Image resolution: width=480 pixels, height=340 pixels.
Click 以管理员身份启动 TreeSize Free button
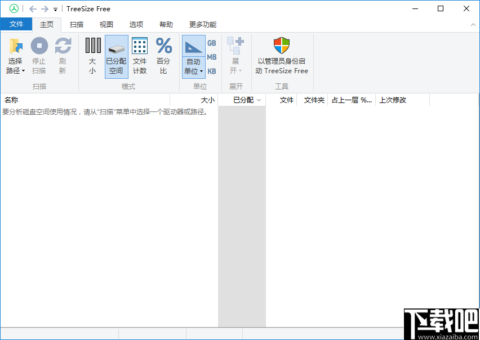pyautogui.click(x=281, y=55)
